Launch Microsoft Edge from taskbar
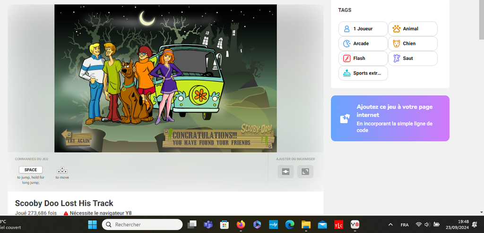The image size is (484, 233). point(289,225)
